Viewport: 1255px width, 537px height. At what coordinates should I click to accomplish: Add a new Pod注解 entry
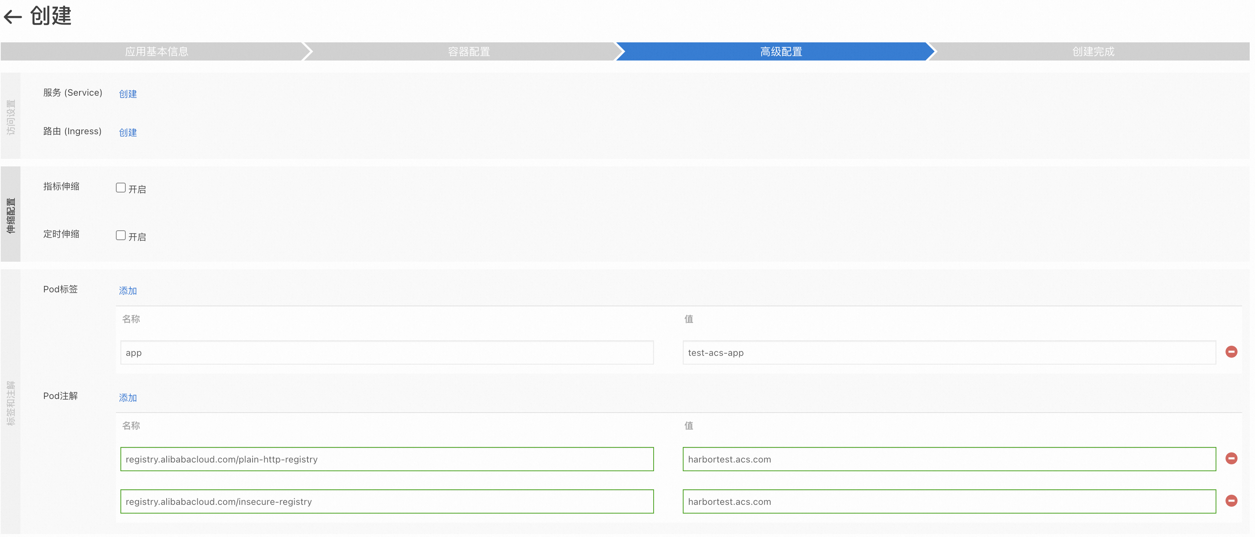tap(128, 397)
